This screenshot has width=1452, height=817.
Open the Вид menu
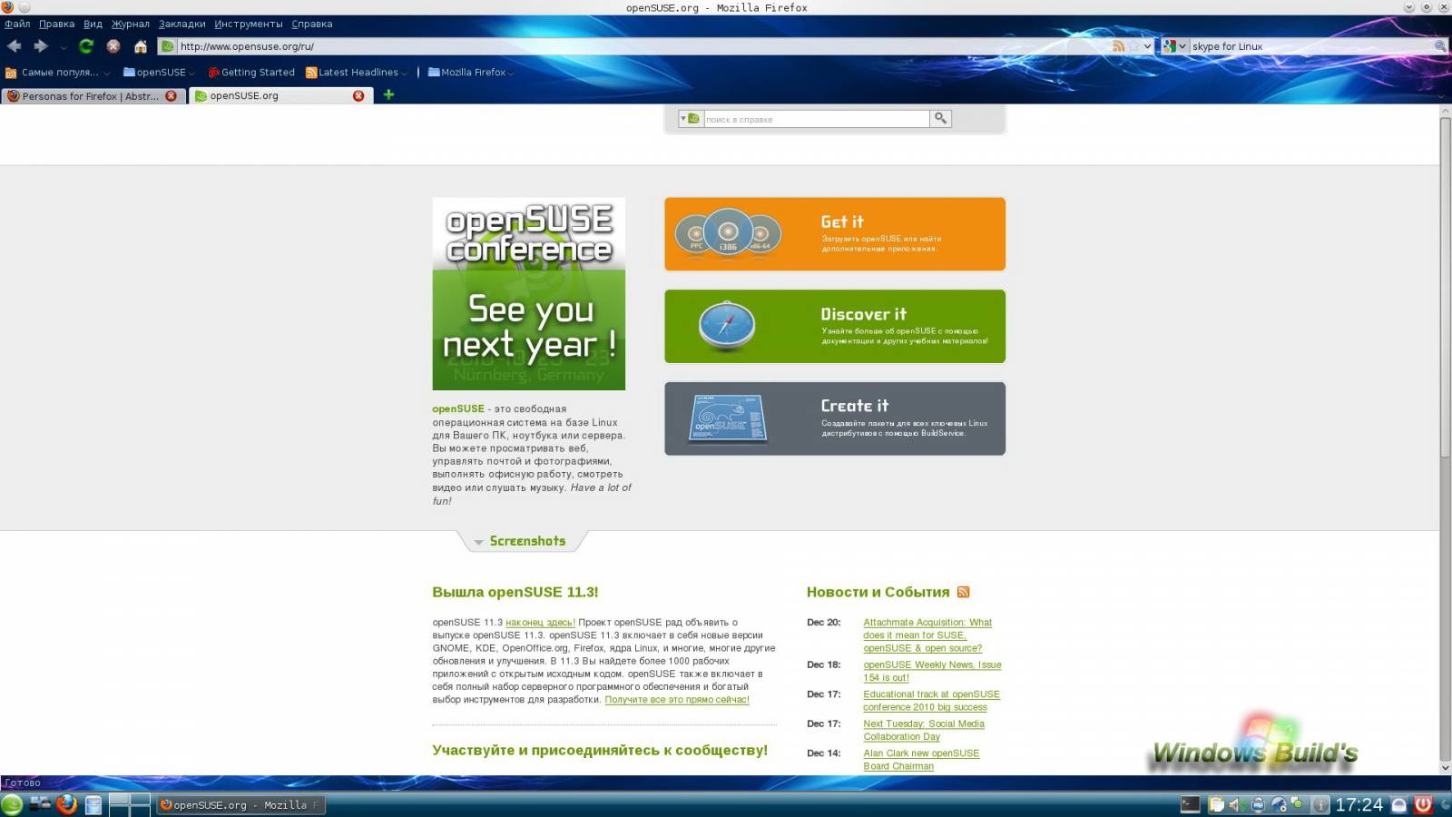point(93,24)
